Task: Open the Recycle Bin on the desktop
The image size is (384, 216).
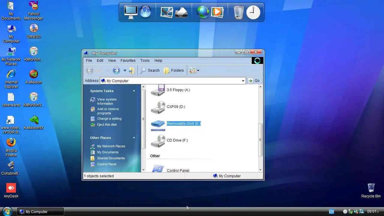Action: (371, 191)
